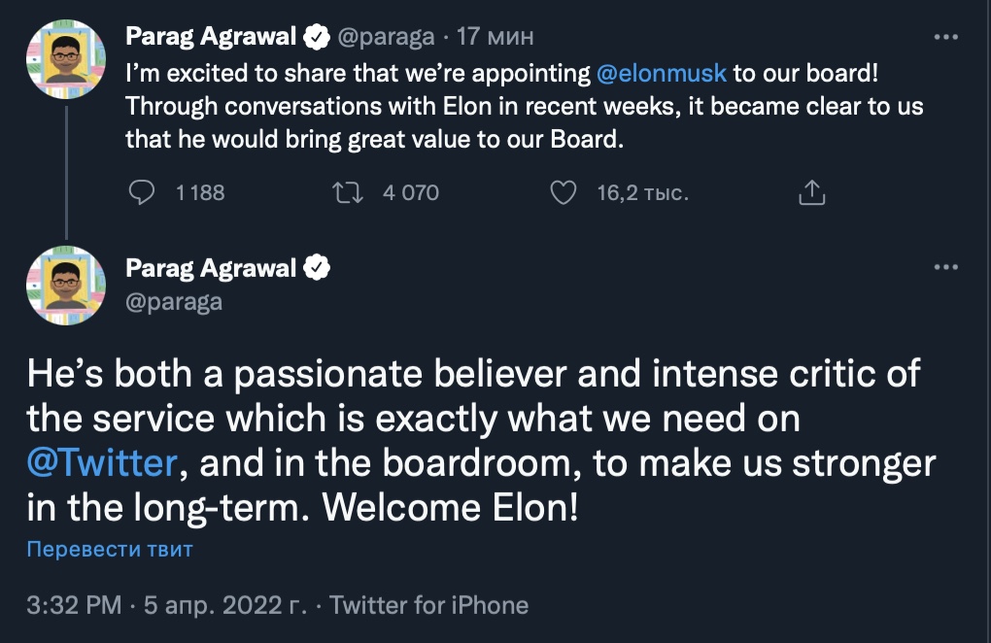Open the @Twitter mention link
Image resolution: width=991 pixels, height=643 pixels.
click(x=101, y=462)
